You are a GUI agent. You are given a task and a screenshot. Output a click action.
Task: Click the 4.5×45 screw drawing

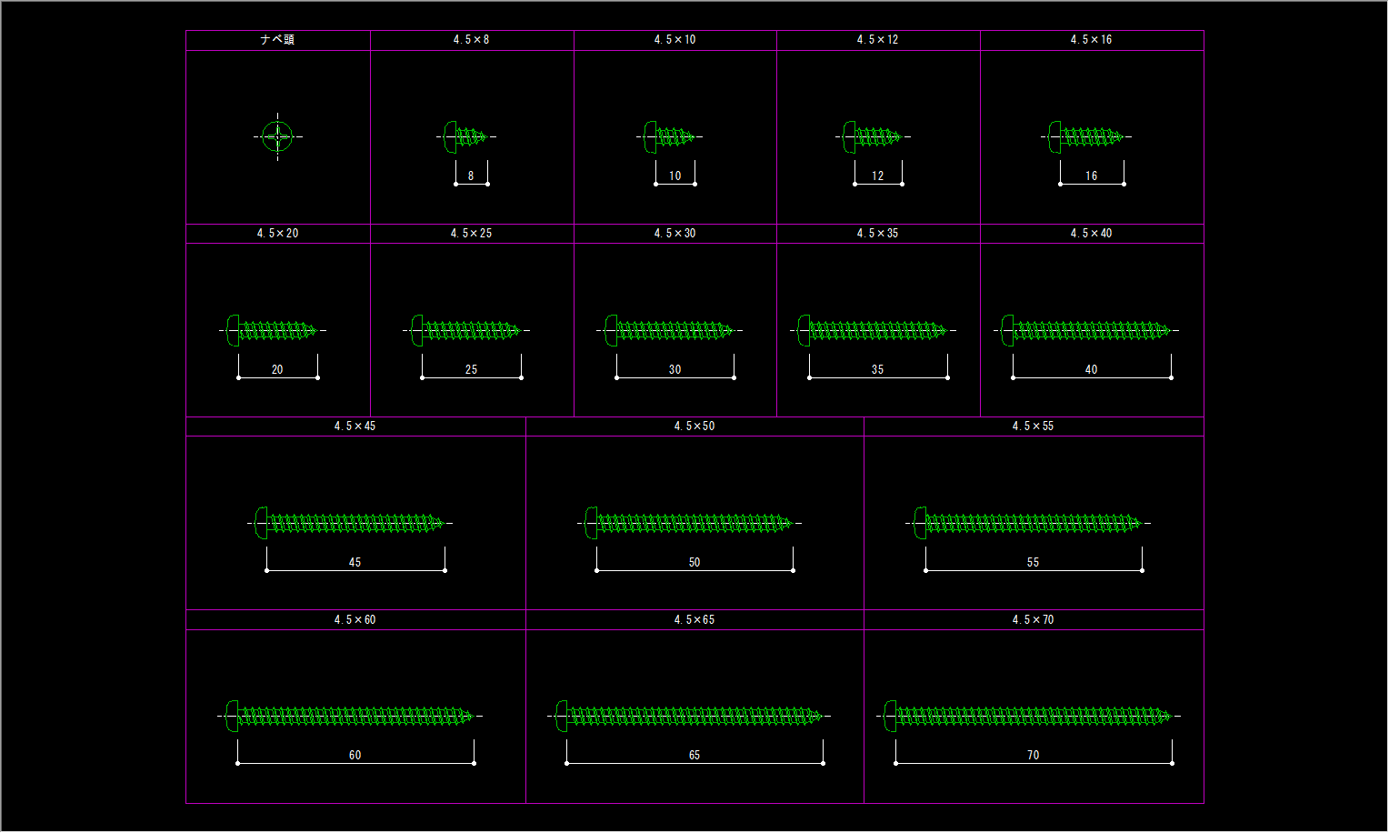point(350,523)
